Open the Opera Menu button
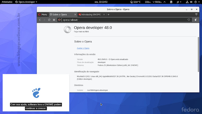Image resolution: width=202 pixels, height=114 pixels. (x=43, y=15)
